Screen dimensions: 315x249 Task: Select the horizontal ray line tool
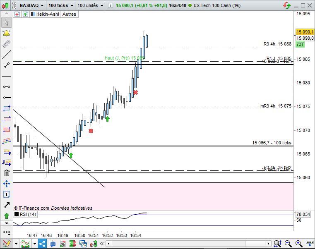tap(7, 98)
